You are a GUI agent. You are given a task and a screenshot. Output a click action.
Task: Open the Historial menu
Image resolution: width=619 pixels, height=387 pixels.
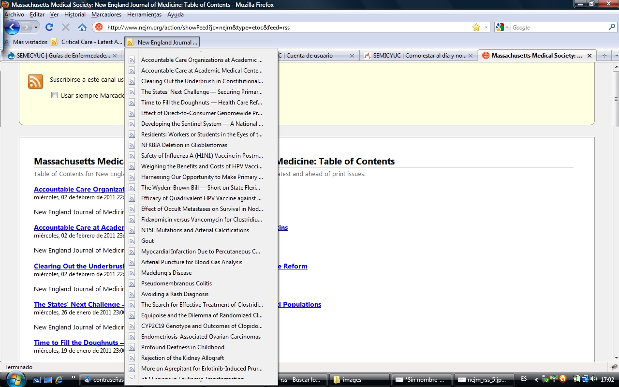tap(75, 15)
